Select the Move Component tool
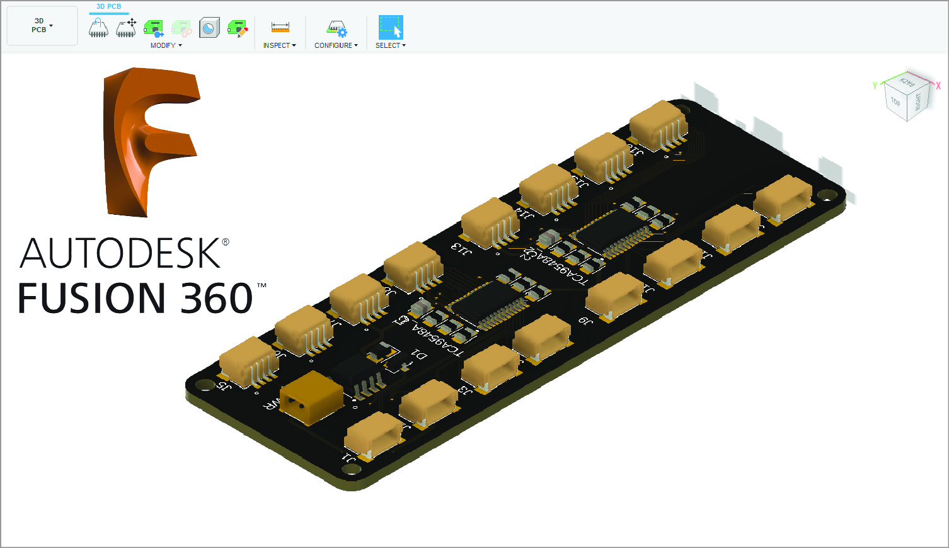 [x=126, y=28]
